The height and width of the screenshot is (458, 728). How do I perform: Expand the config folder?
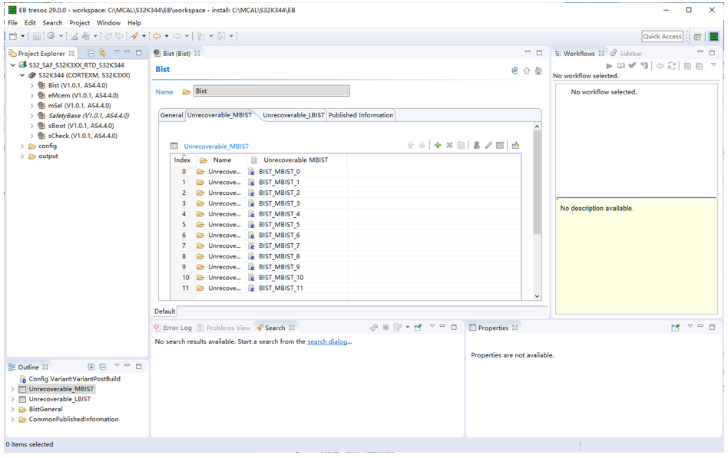[x=22, y=147]
